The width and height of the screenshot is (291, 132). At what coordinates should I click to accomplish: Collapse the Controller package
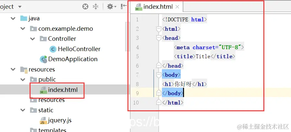tap(33, 39)
